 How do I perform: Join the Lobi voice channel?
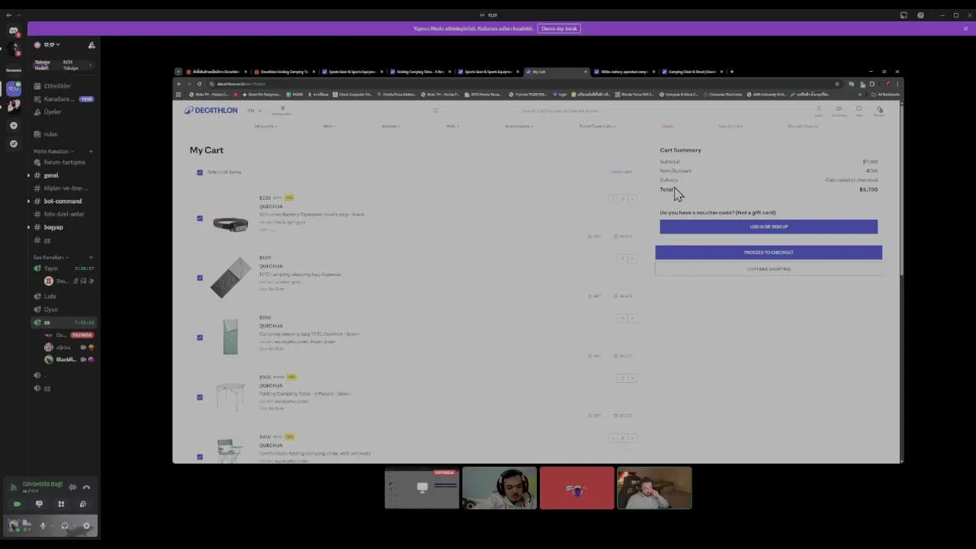(x=50, y=297)
